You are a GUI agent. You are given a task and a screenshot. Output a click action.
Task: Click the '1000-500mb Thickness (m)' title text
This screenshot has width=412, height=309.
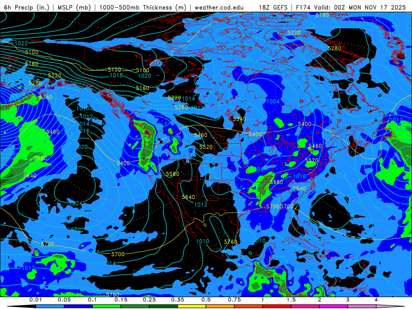tap(143, 7)
